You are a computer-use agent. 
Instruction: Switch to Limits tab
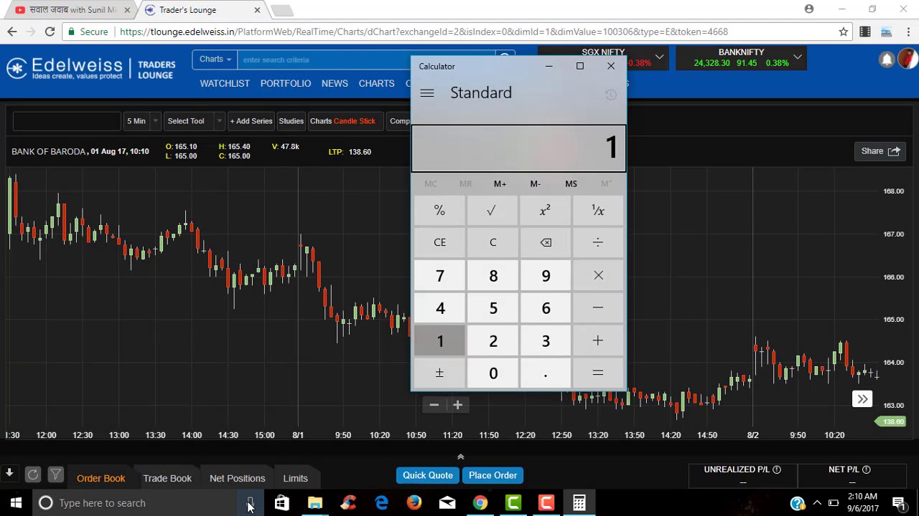click(x=295, y=478)
